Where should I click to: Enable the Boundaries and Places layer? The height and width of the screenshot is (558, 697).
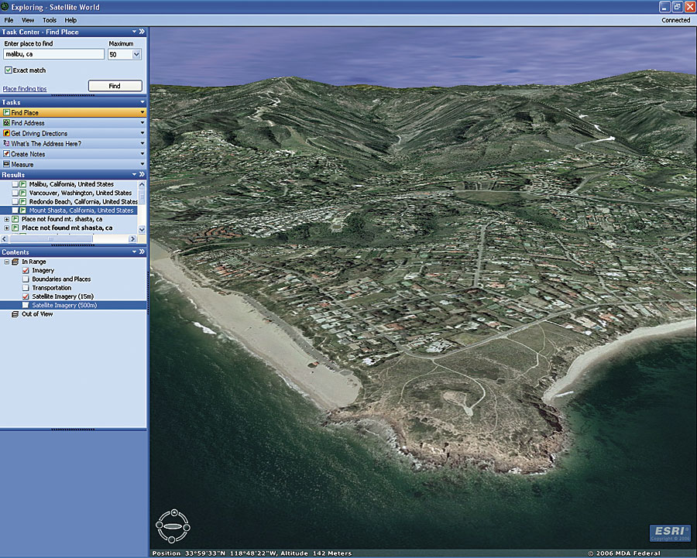click(x=26, y=279)
